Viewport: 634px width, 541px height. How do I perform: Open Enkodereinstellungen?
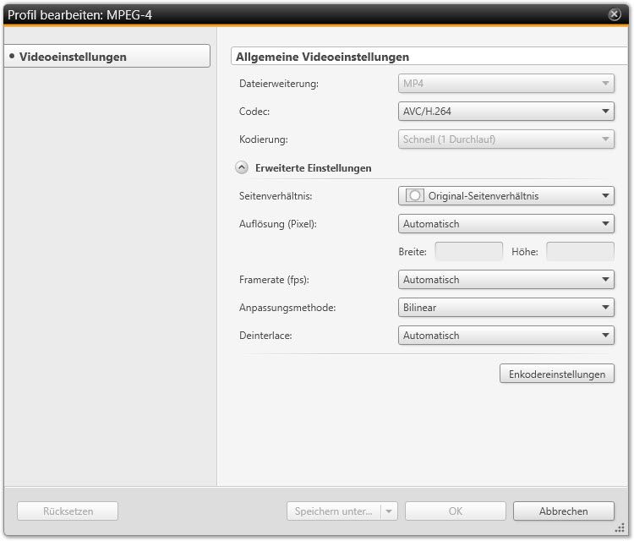[x=557, y=374]
